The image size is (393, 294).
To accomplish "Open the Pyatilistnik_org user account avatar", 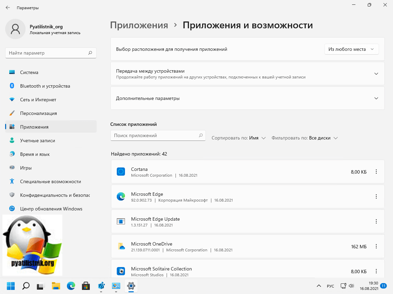I will [15, 29].
